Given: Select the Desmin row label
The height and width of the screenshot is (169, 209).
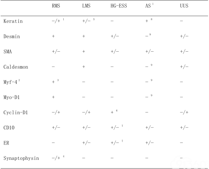Looking at the screenshot, I should pos(12,36).
